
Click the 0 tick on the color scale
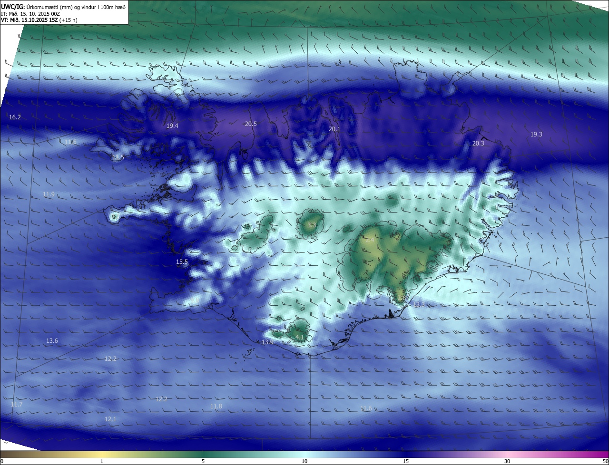click(x=2, y=462)
